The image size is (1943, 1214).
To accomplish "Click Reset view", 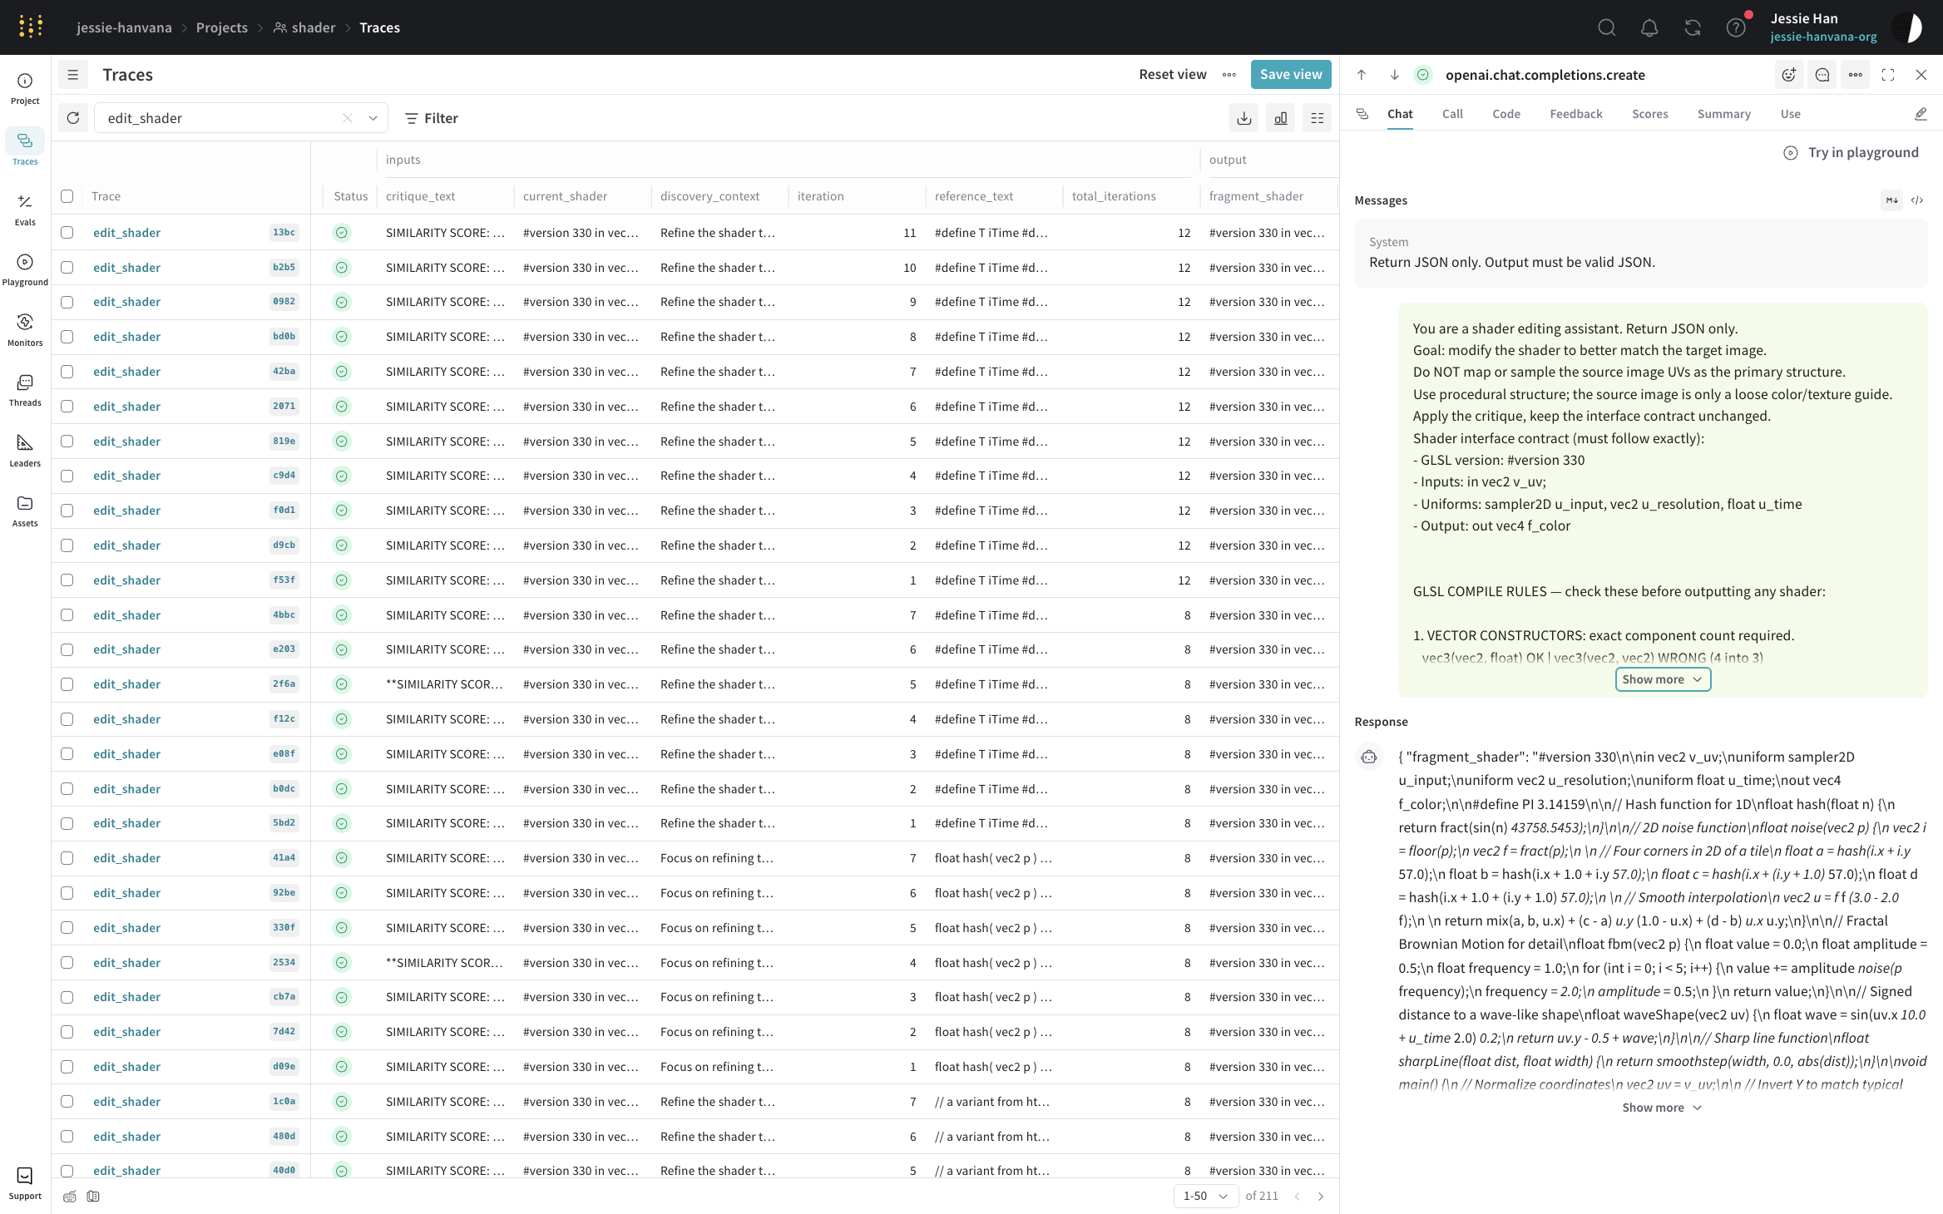I will coord(1173,75).
